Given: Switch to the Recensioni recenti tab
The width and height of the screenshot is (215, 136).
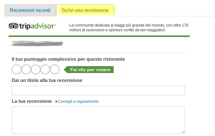Looking at the screenshot, I should pos(30,10).
